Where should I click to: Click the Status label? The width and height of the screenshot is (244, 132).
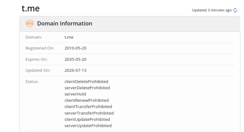tap(32, 81)
